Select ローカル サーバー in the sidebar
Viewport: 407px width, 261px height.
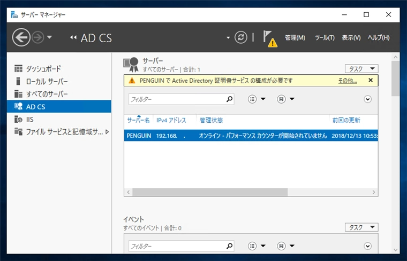(x=59, y=82)
